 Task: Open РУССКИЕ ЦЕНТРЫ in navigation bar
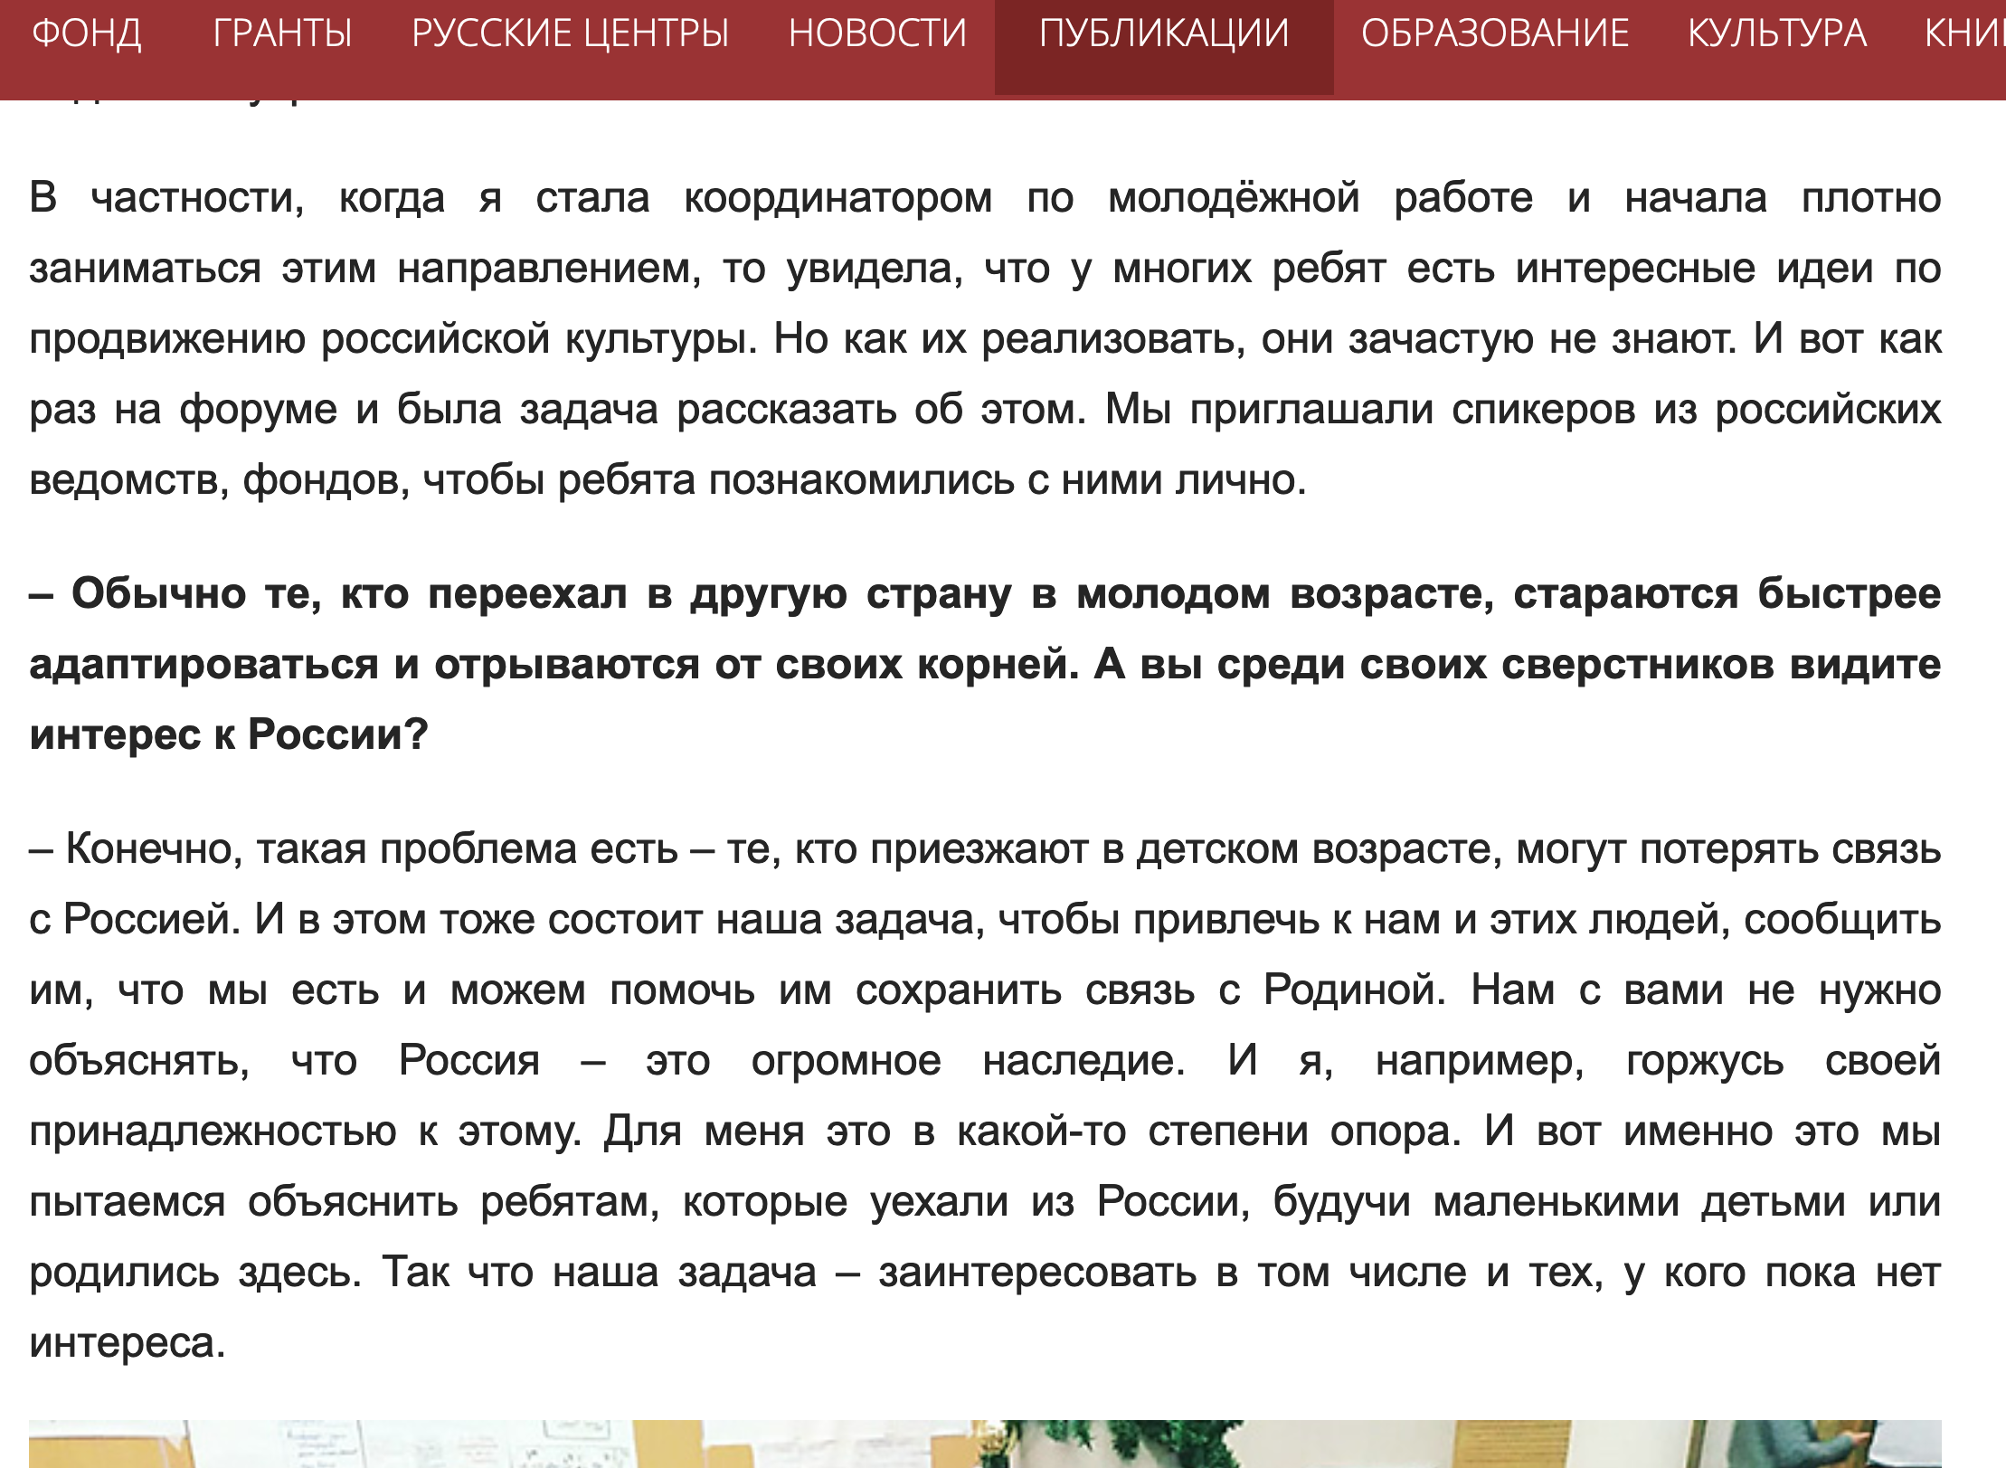coord(570,34)
